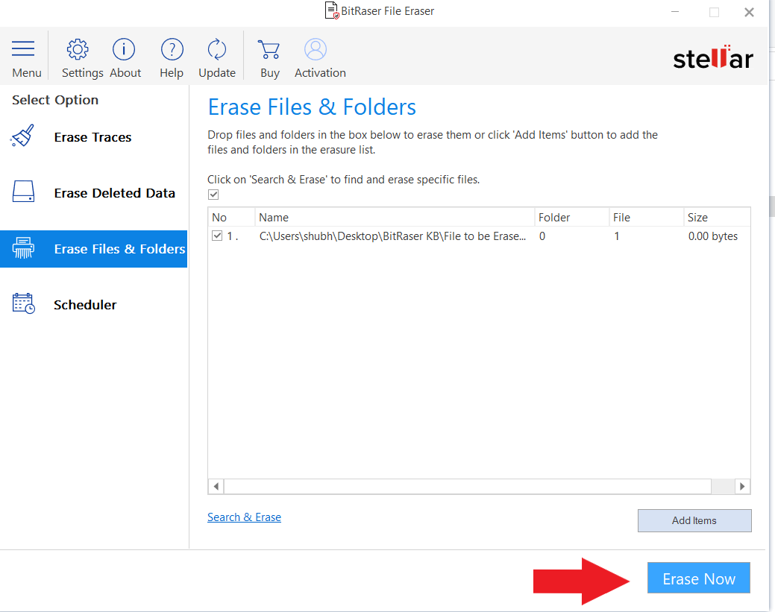The width and height of the screenshot is (775, 612).
Task: Click the BitRaser title bar document icon
Action: pyautogui.click(x=332, y=11)
